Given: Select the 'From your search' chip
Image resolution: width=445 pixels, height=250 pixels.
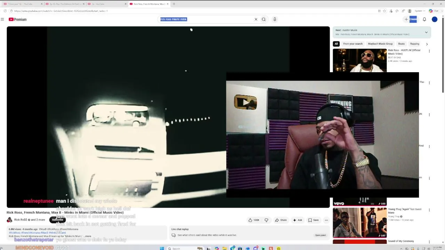Looking at the screenshot, I should coord(353,44).
